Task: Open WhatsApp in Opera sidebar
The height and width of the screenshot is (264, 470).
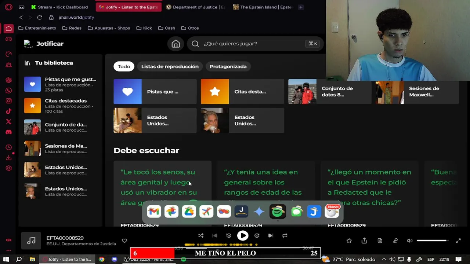Action: coord(8,91)
